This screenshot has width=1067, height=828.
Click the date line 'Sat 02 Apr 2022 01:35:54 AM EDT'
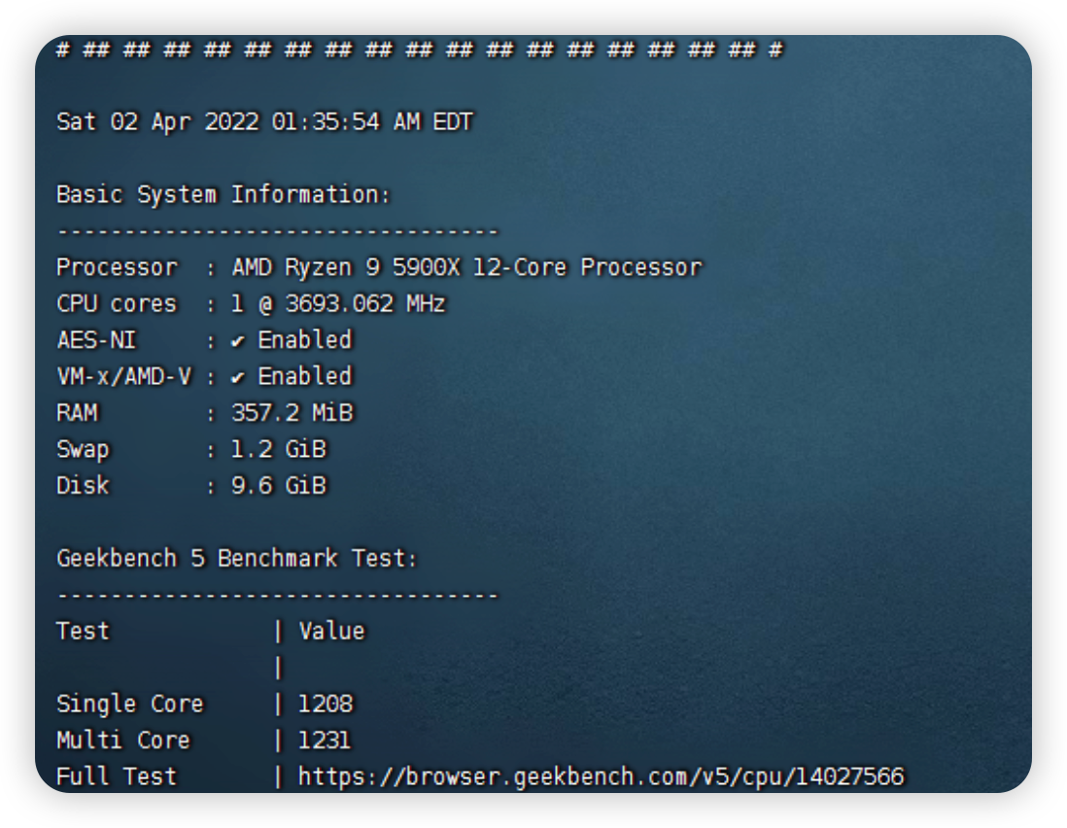point(264,121)
